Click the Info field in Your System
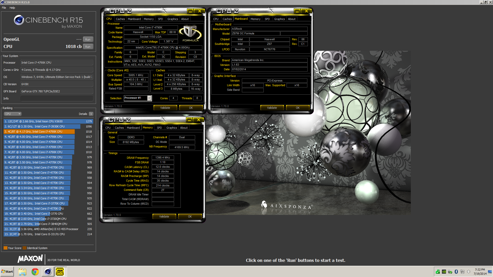The height and width of the screenshot is (277, 493). (x=56, y=98)
